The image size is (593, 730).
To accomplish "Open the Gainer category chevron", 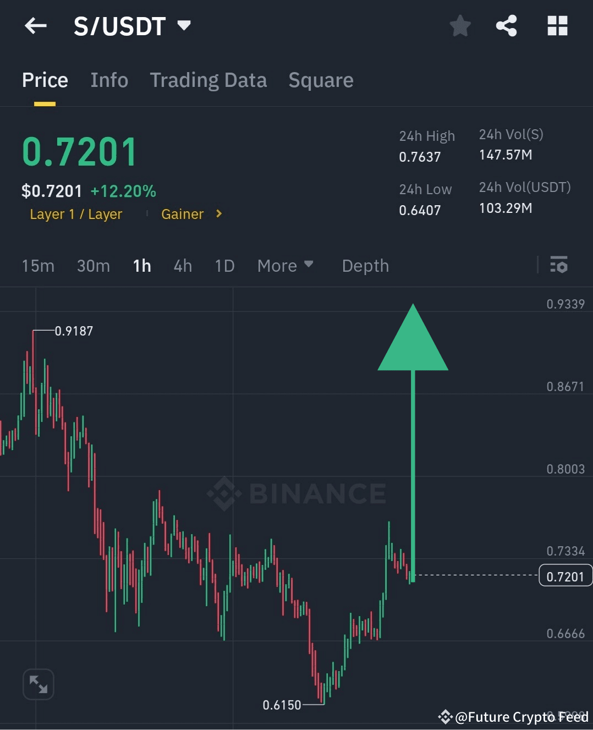I will click(218, 214).
